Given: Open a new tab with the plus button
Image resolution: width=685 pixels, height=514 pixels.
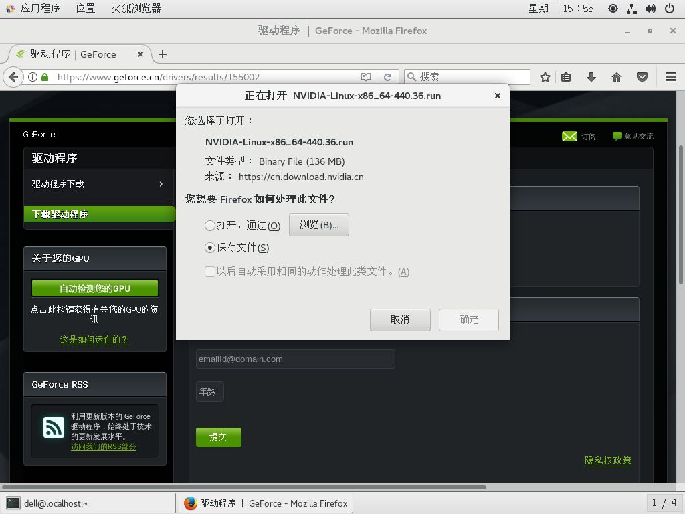Looking at the screenshot, I should click(x=163, y=54).
